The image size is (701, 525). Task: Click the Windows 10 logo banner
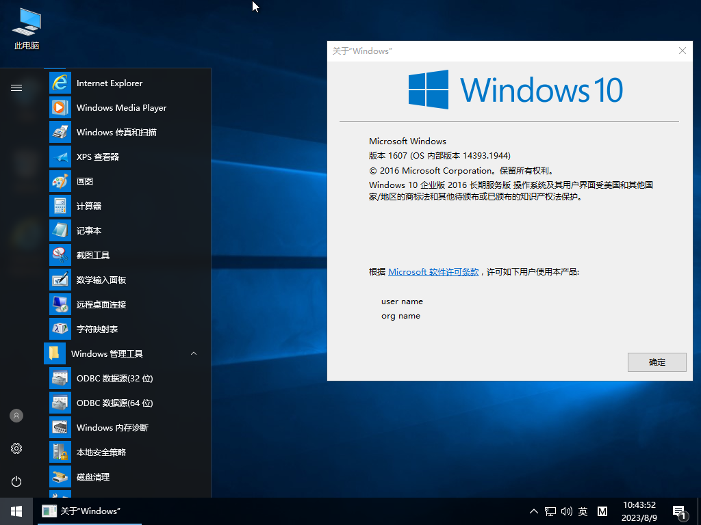tap(515, 90)
